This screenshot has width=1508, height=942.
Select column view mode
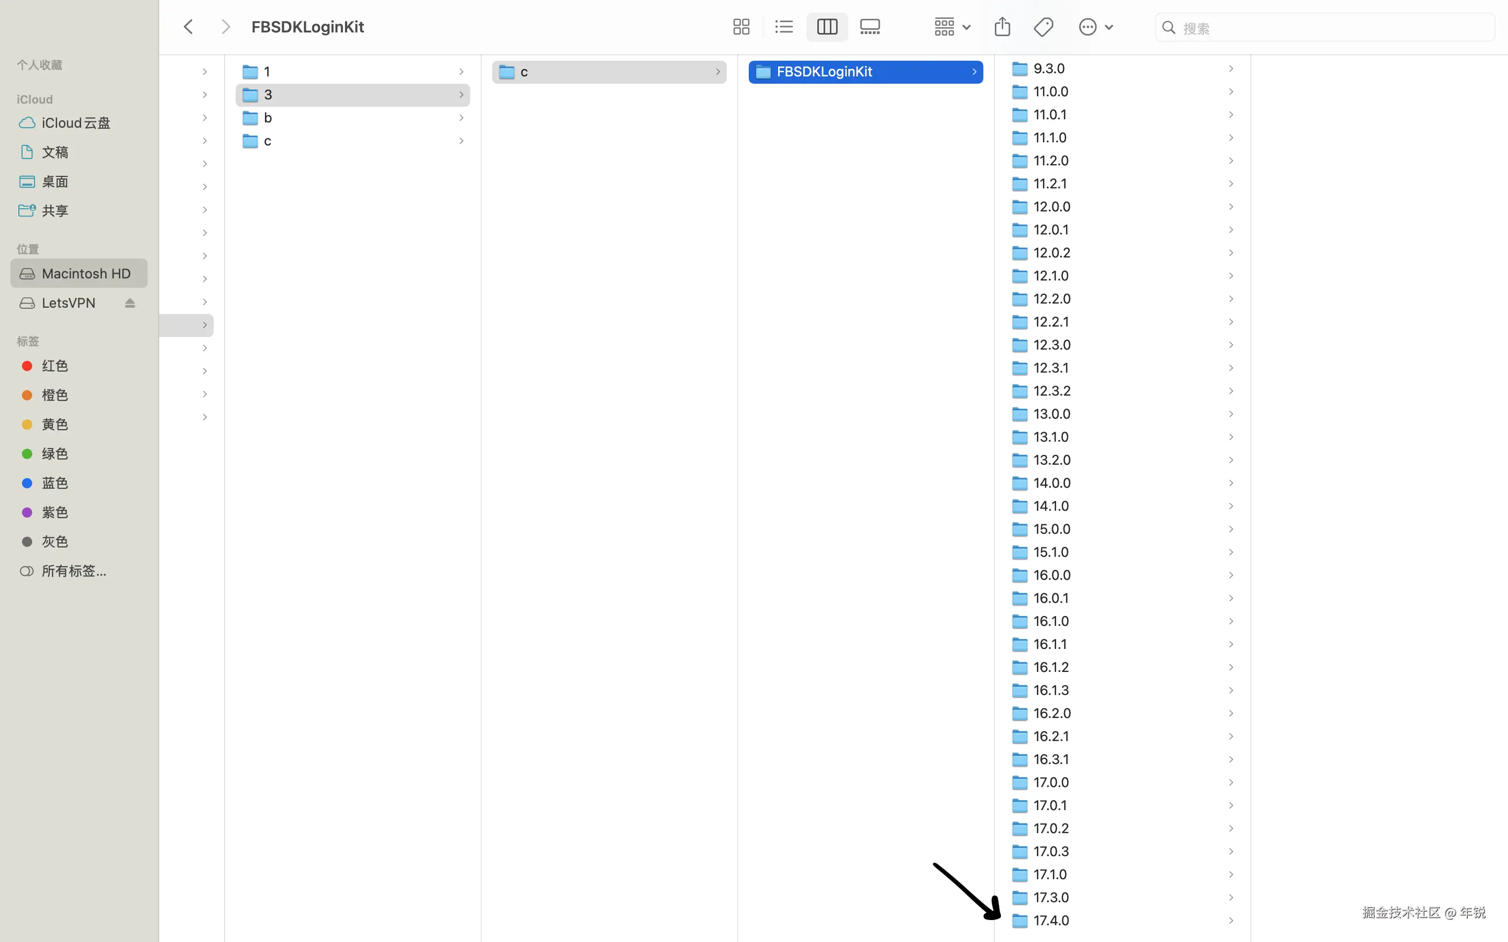point(827,27)
